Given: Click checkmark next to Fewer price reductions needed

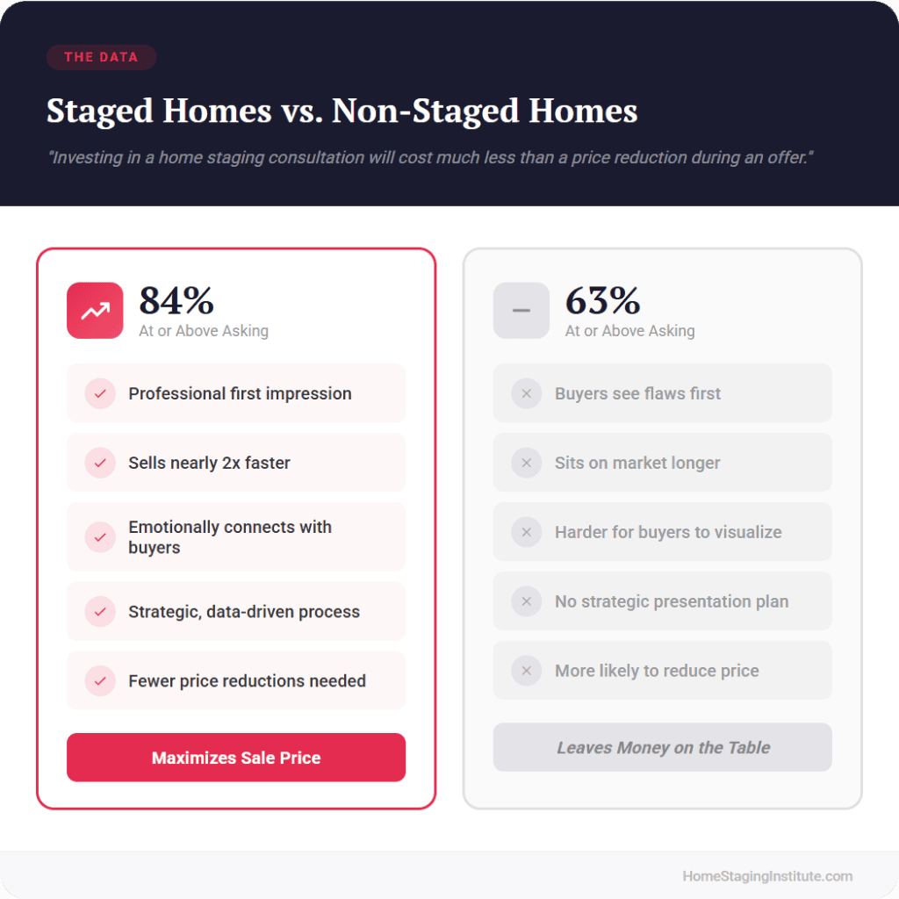Looking at the screenshot, I should [x=100, y=680].
